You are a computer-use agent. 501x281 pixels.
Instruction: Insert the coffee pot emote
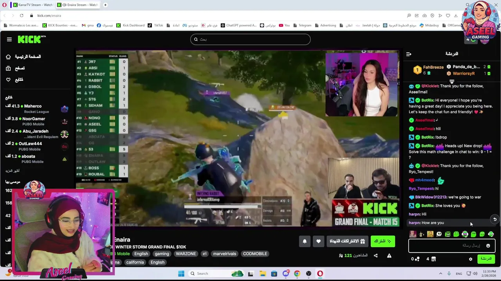pyautogui.click(x=422, y=234)
